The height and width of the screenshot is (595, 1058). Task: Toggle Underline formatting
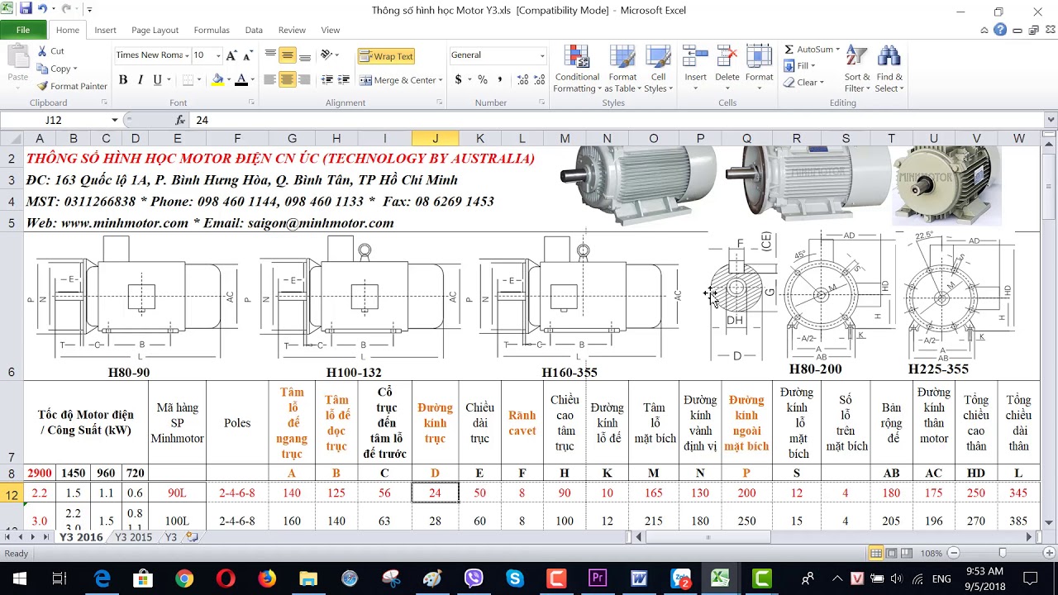click(x=156, y=80)
